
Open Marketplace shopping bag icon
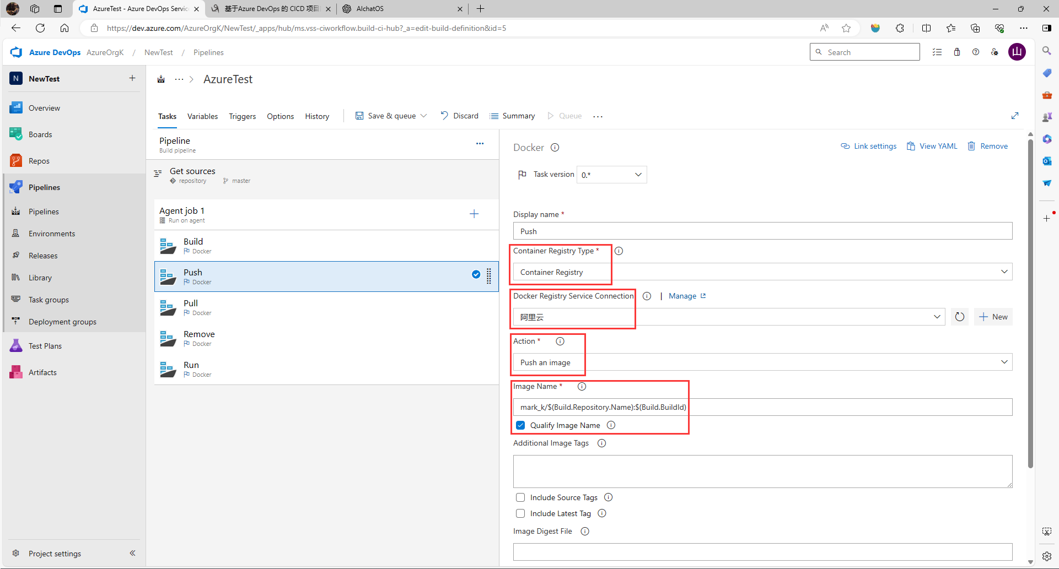(x=957, y=52)
